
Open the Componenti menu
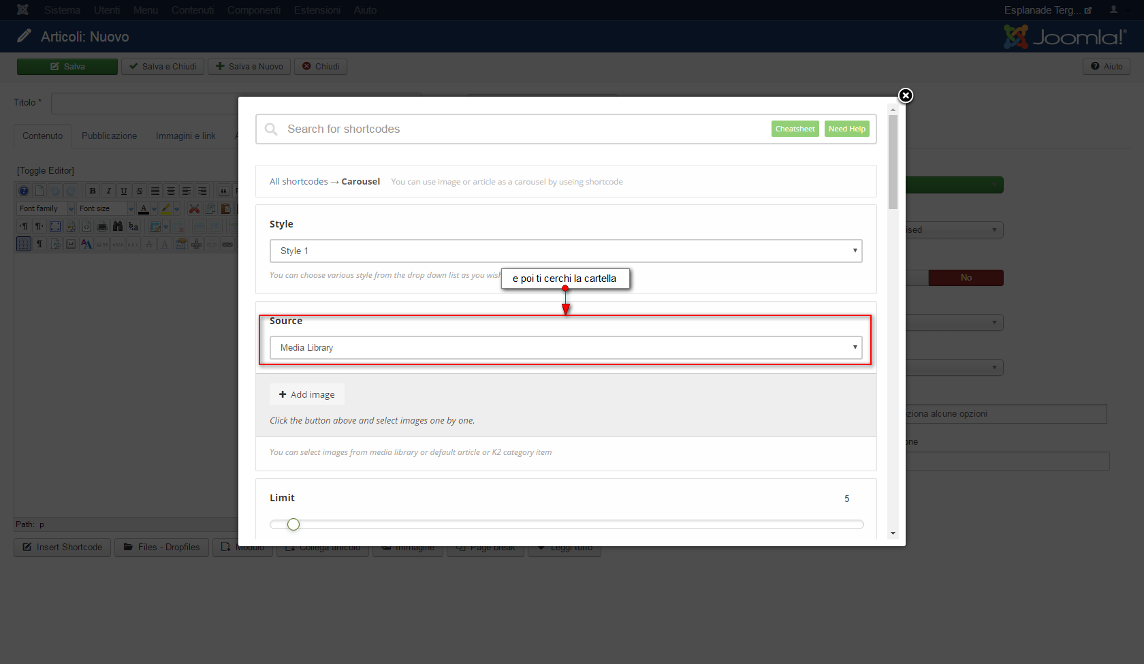tap(254, 10)
